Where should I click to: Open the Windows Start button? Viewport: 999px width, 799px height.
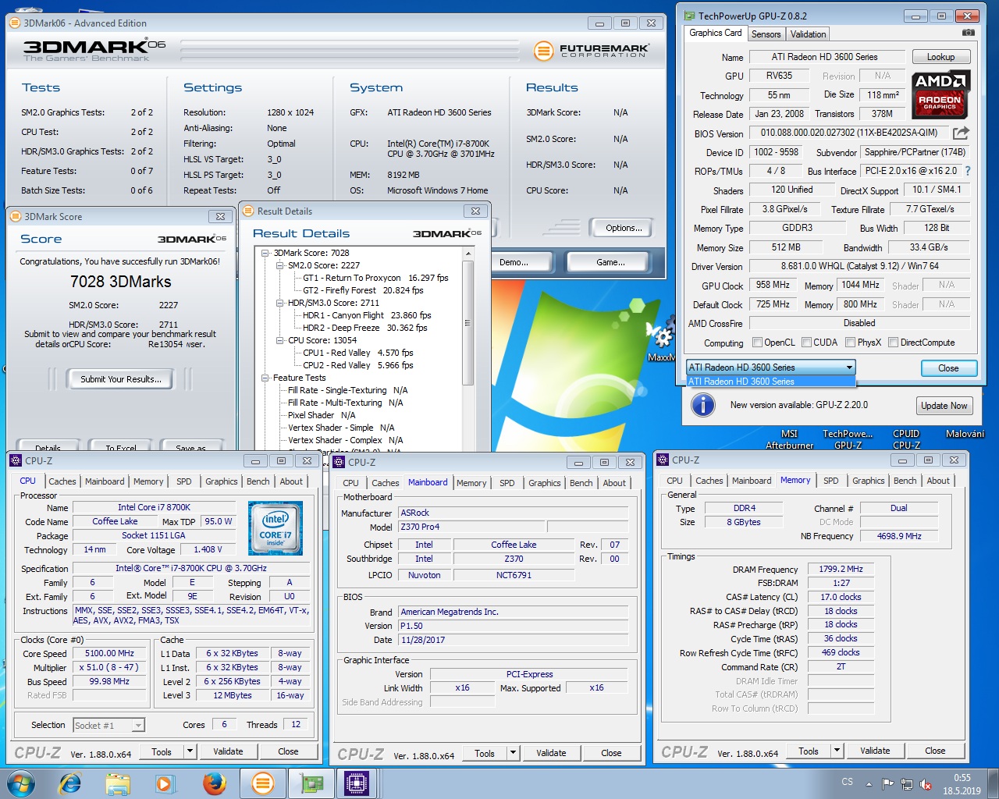(x=21, y=783)
